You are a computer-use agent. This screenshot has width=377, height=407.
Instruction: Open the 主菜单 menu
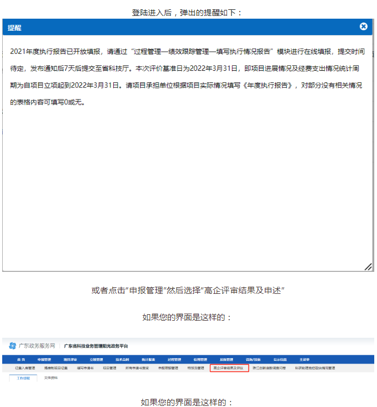pos(305,359)
